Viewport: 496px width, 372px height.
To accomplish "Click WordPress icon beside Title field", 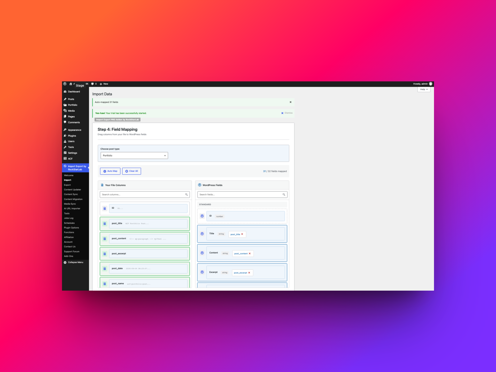I will tap(202, 234).
